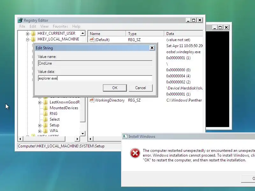Click the C:\Windows\Panther data cell

(184, 100)
